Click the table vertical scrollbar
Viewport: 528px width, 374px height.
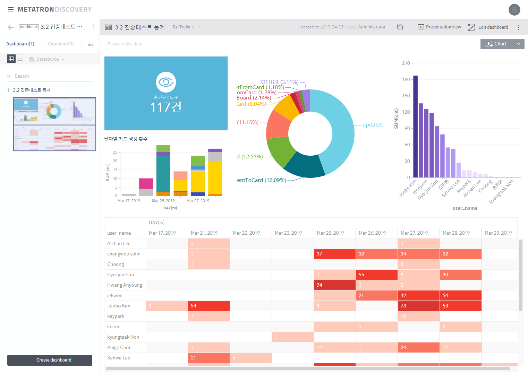(x=521, y=275)
